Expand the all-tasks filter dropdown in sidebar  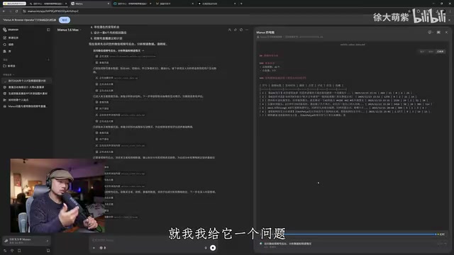[x=9, y=74]
